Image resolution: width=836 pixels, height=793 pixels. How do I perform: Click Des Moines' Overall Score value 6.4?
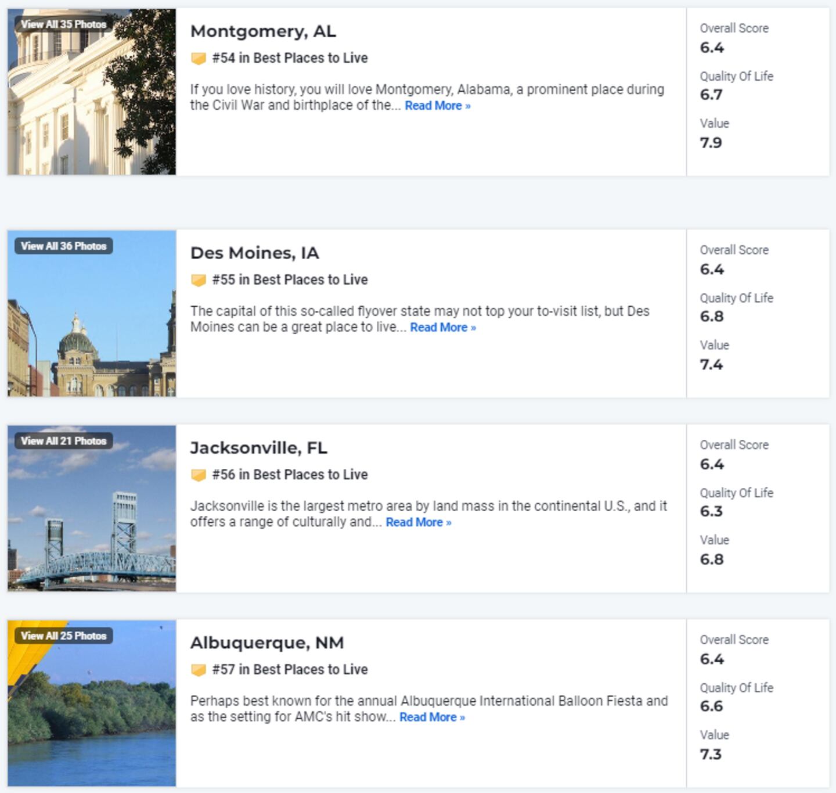pyautogui.click(x=712, y=270)
